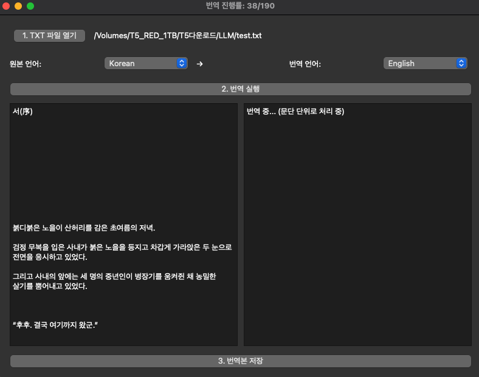Click the paragraph beginning '검정 무복을 입은'
This screenshot has height=377, width=479.
click(x=122, y=253)
